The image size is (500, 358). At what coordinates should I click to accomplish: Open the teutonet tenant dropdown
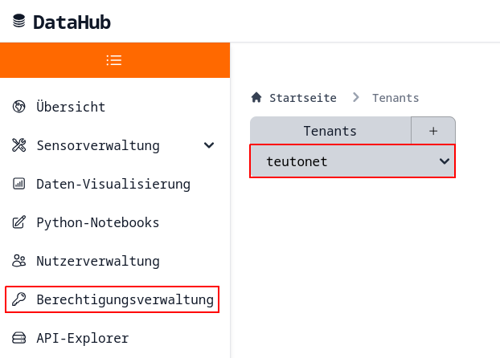(x=352, y=161)
